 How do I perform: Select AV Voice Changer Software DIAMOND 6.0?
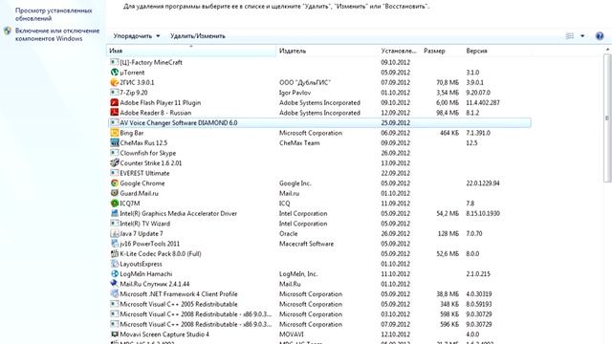point(319,123)
